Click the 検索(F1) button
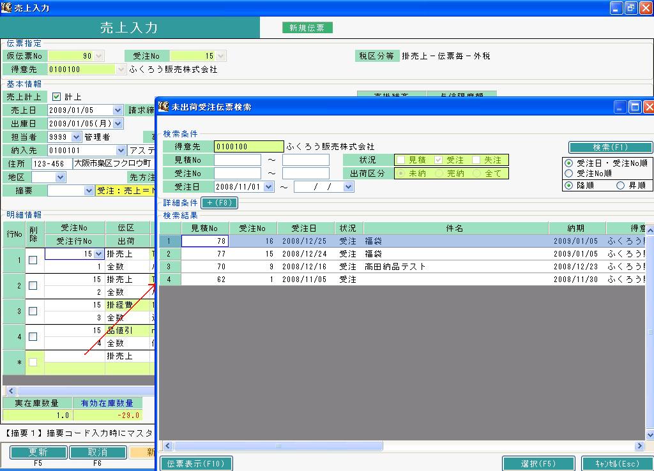 [611, 147]
